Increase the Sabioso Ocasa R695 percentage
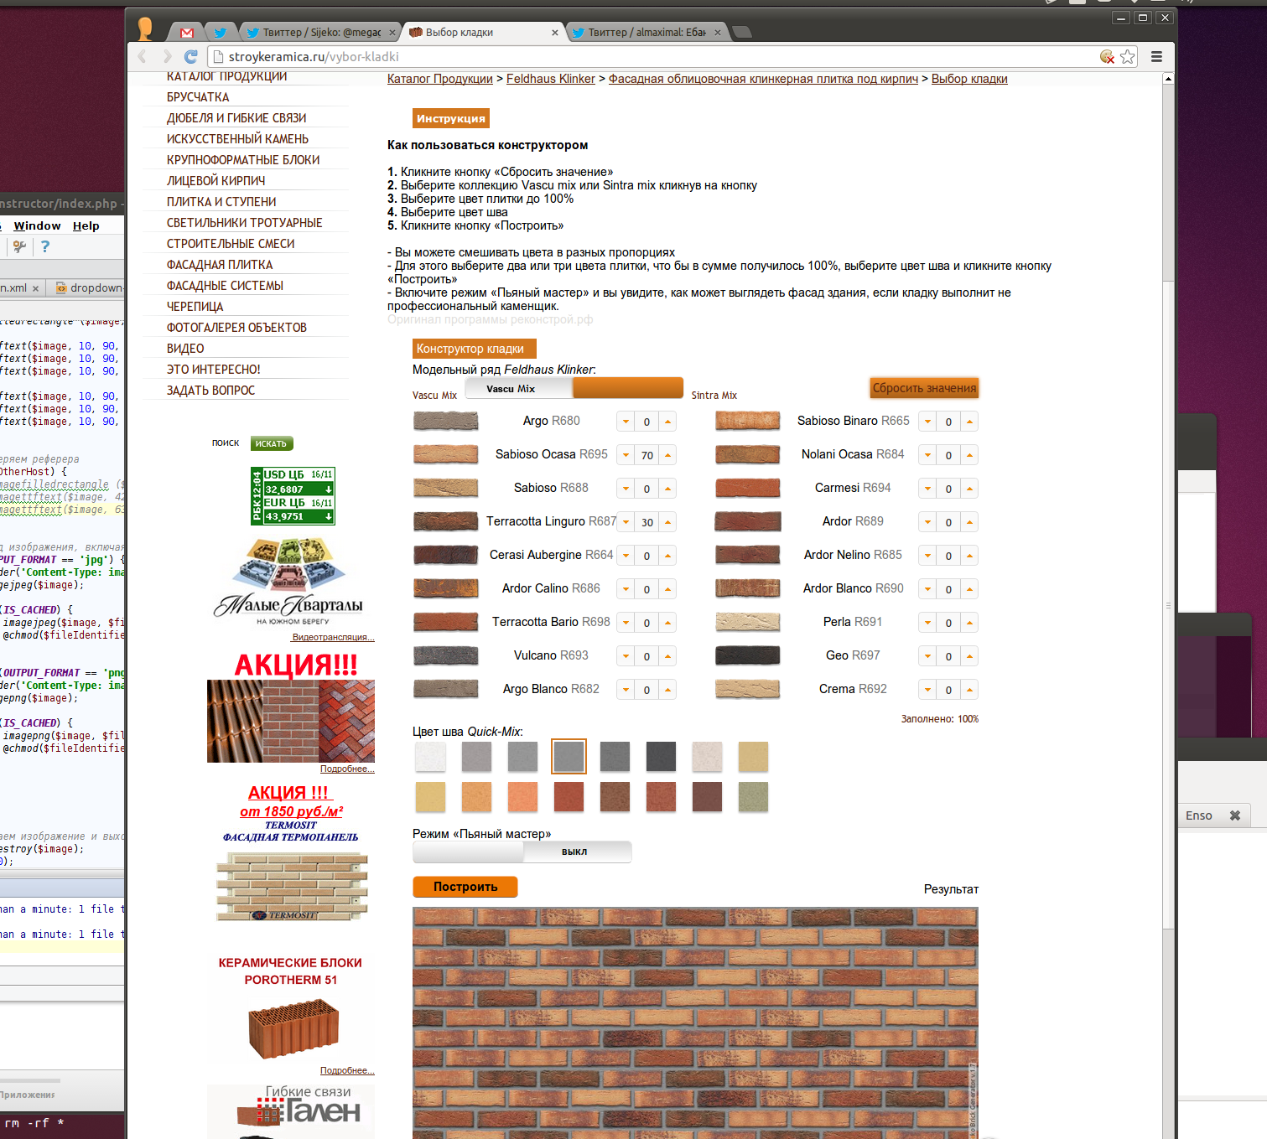The height and width of the screenshot is (1139, 1267). [x=668, y=455]
